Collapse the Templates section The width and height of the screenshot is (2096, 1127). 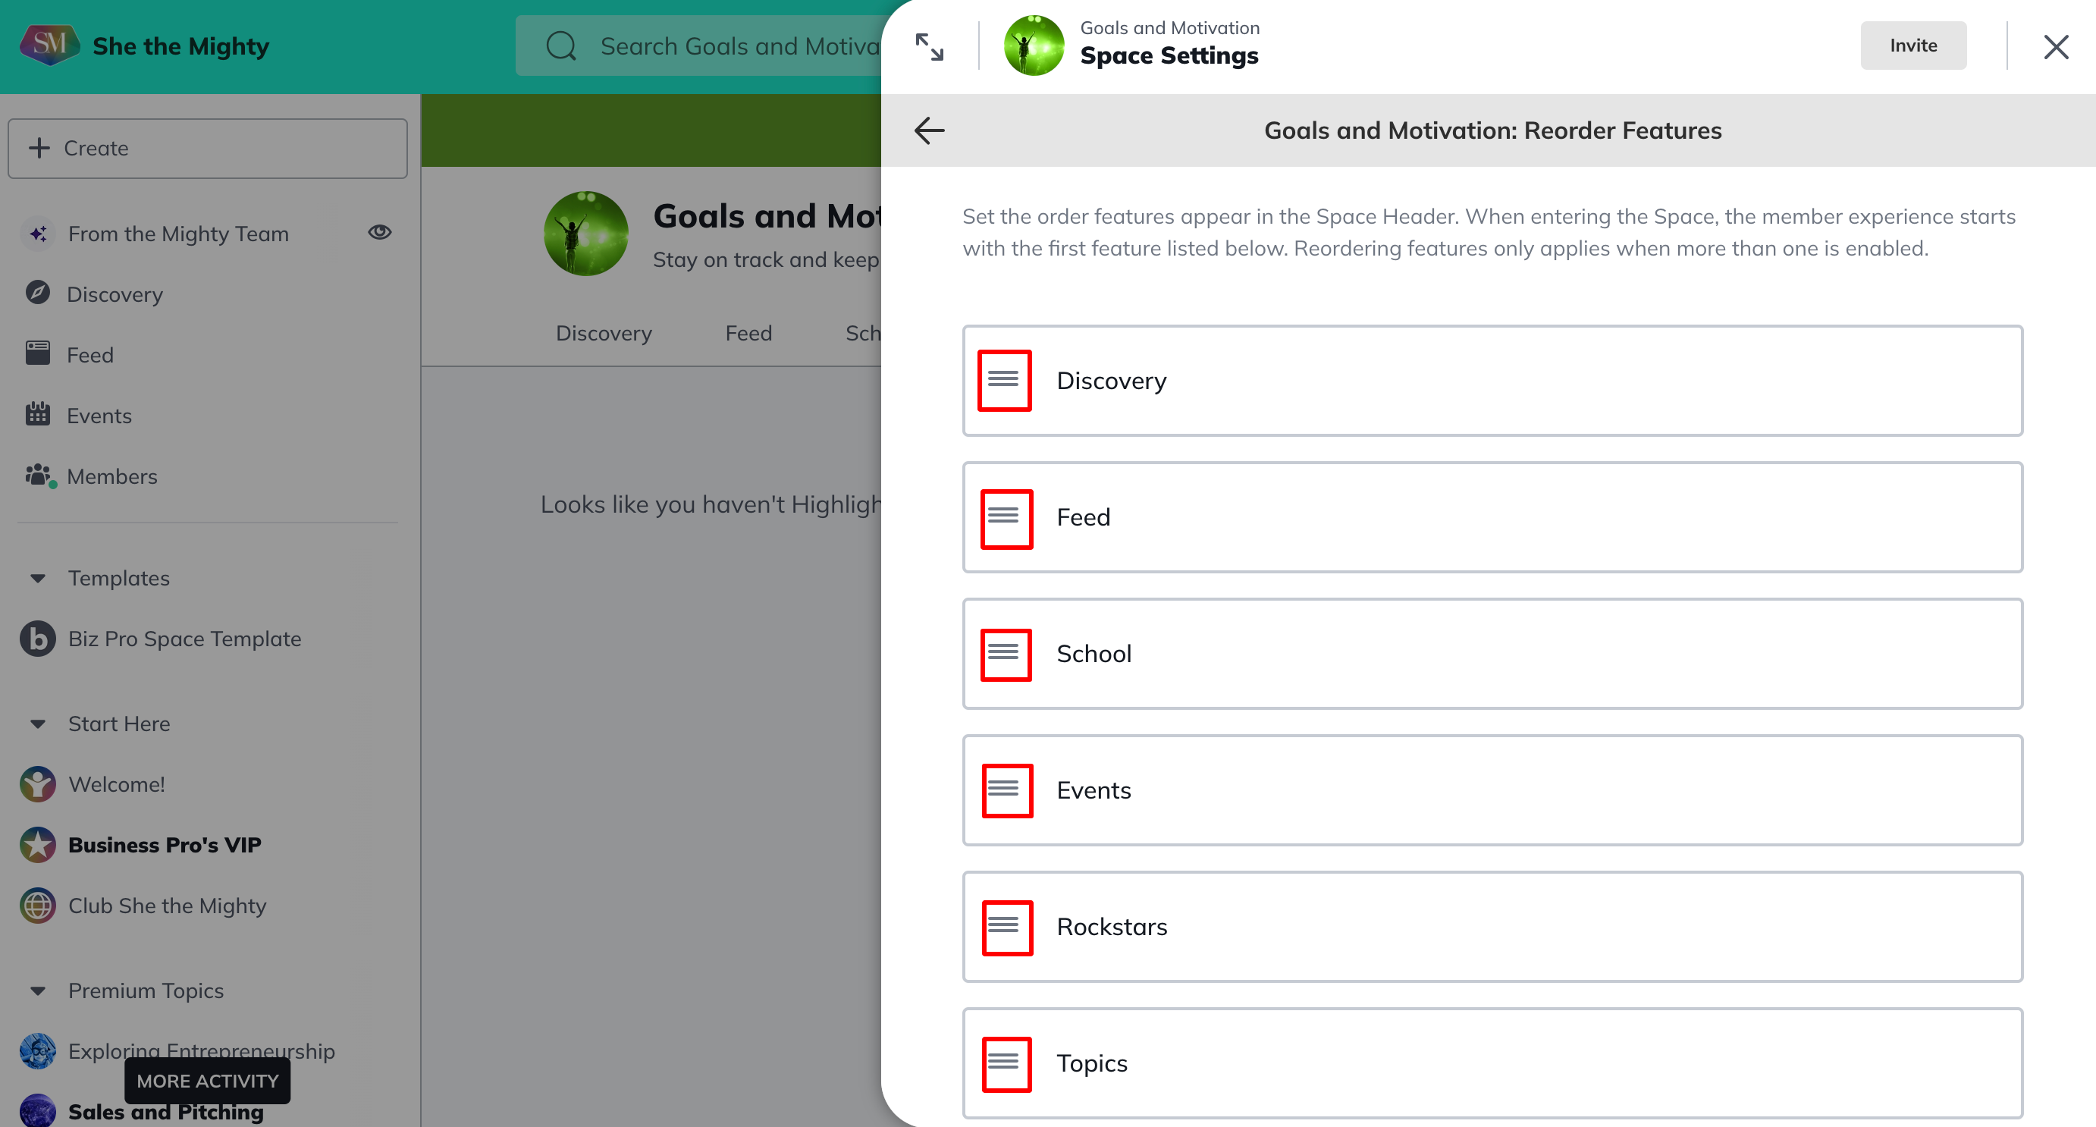point(37,579)
